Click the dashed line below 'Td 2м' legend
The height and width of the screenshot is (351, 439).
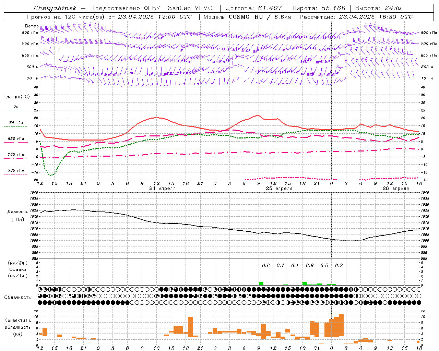(x=15, y=127)
